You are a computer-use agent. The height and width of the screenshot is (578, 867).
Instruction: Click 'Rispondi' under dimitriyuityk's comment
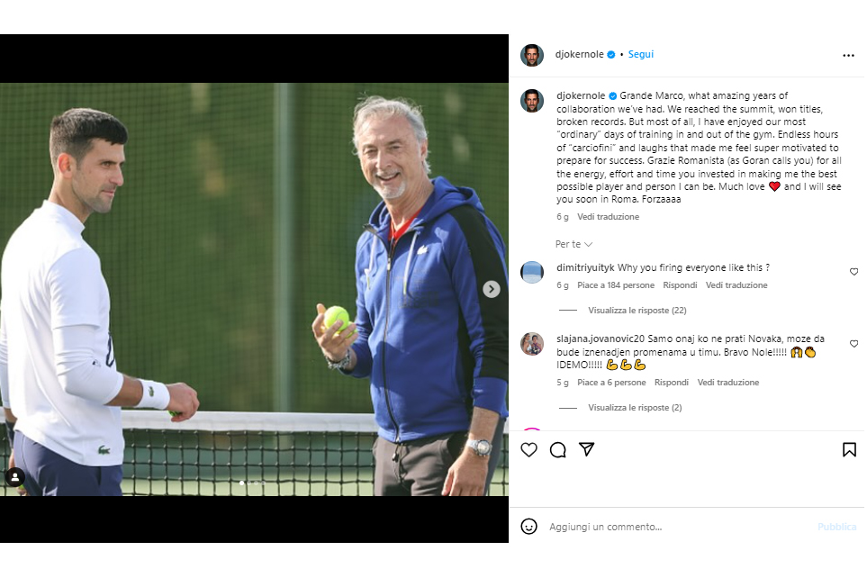(680, 285)
